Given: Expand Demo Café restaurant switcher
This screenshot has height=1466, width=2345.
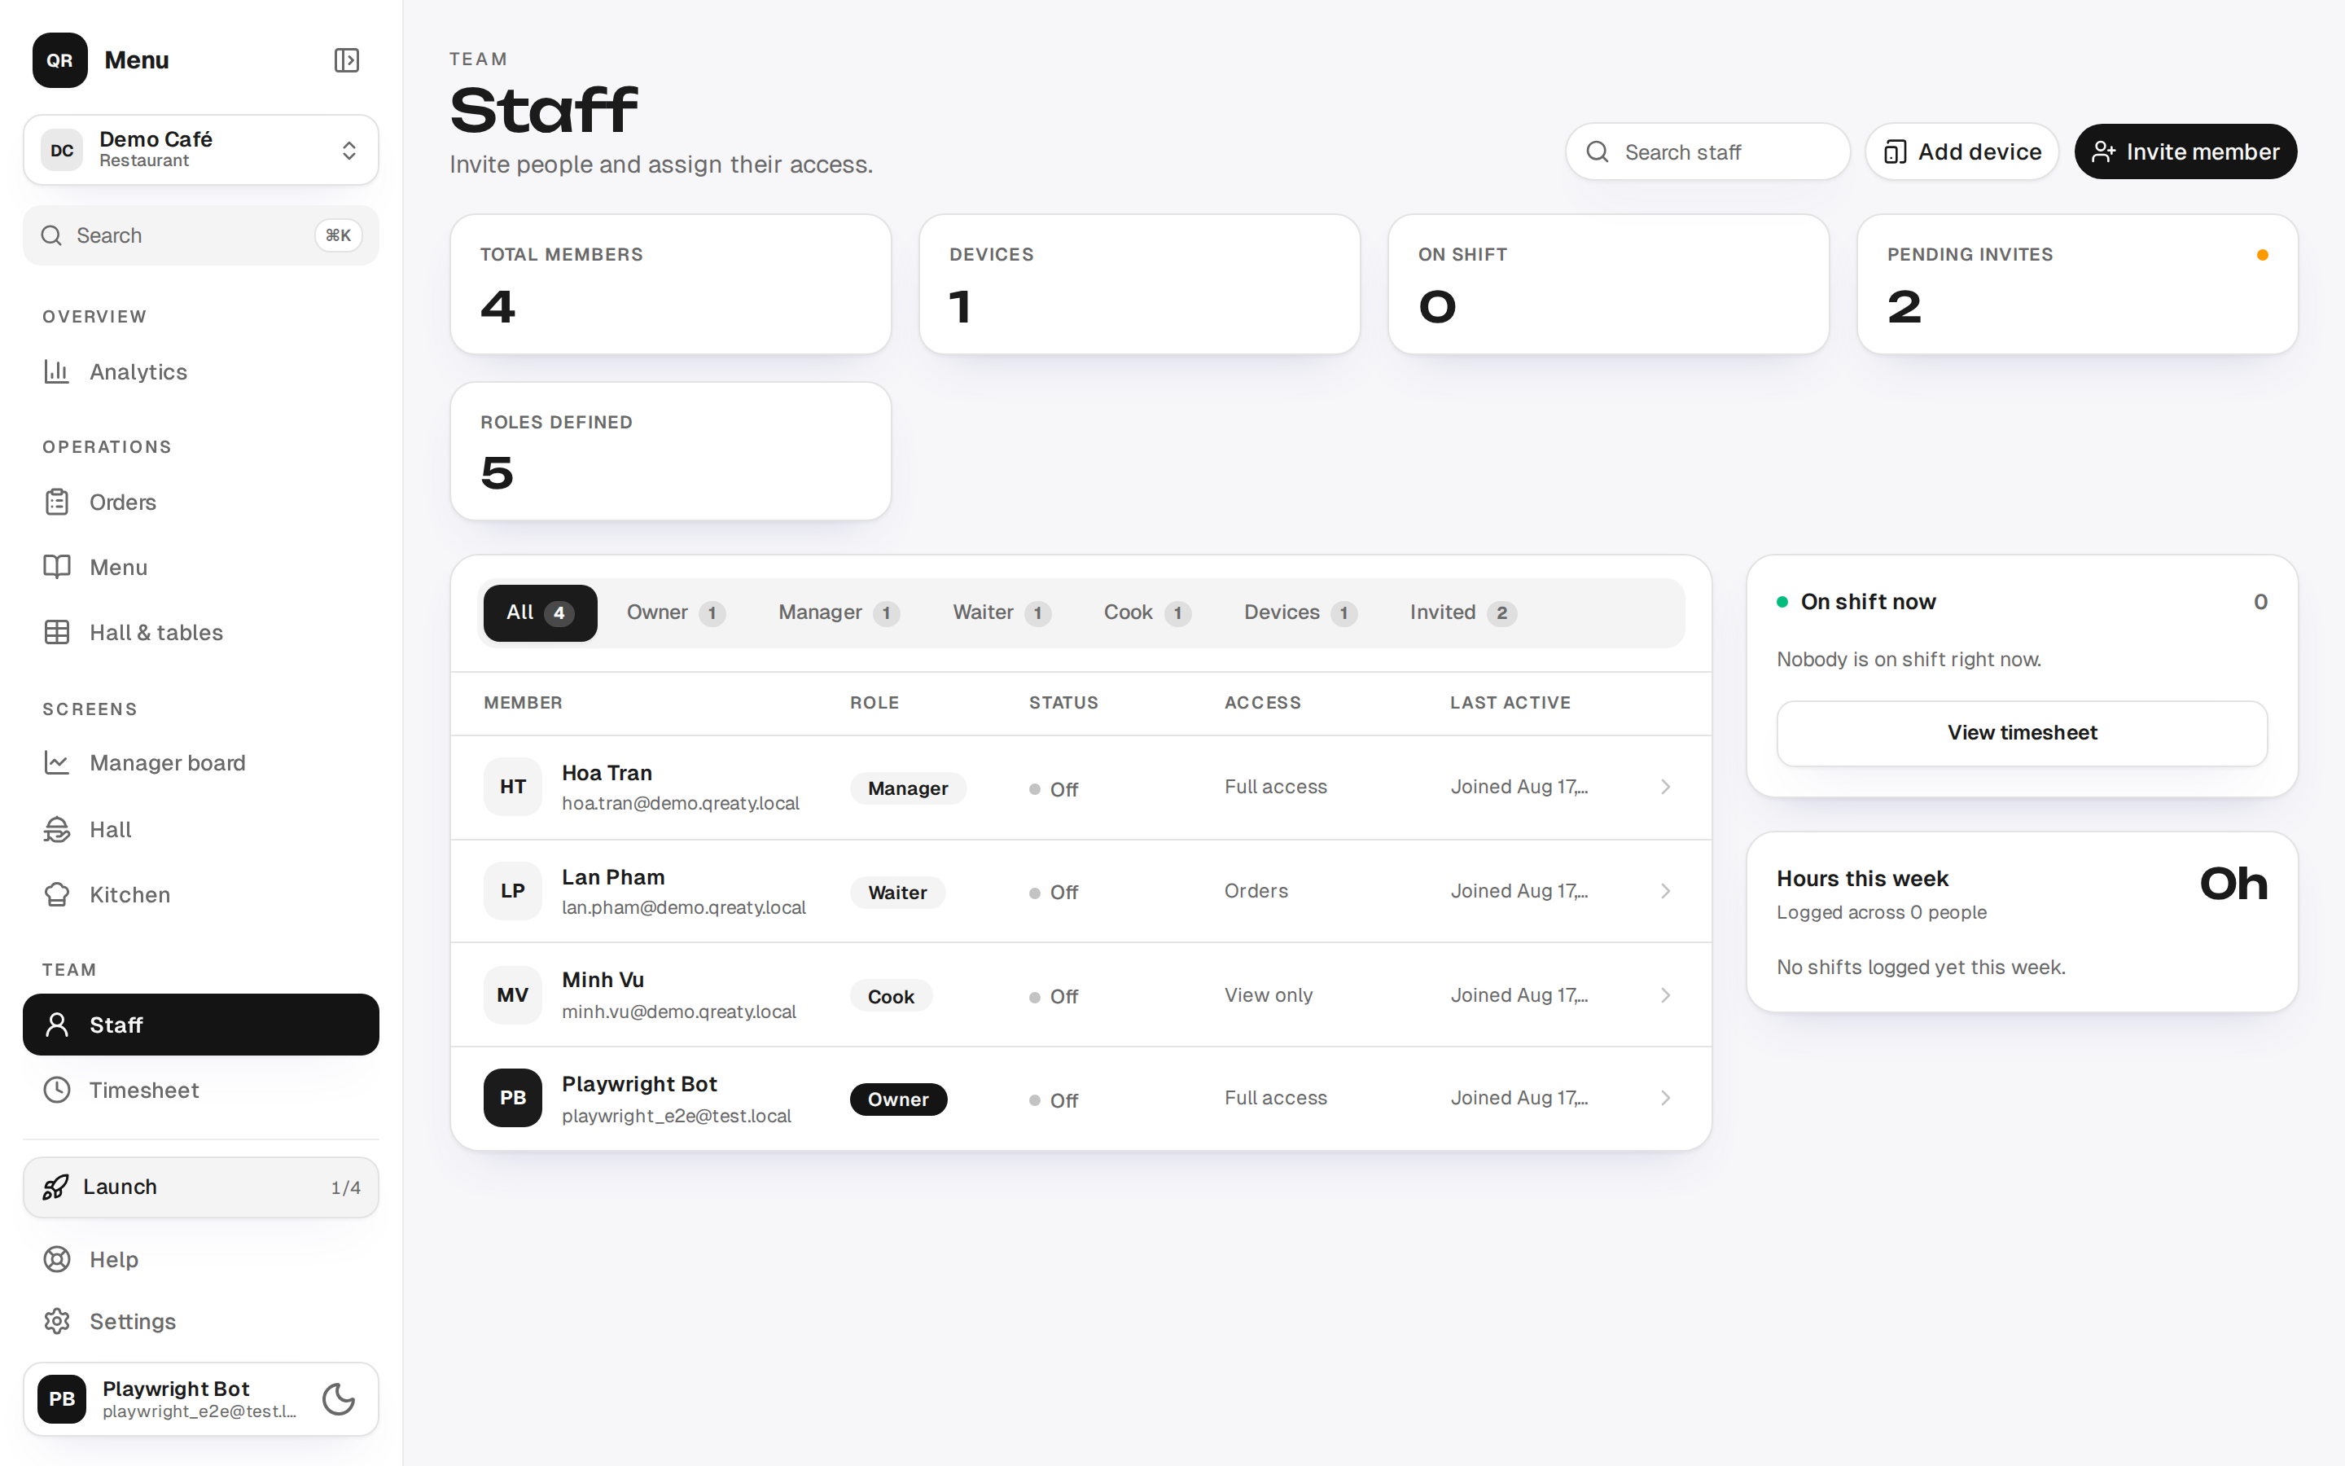Looking at the screenshot, I should pos(200,151).
